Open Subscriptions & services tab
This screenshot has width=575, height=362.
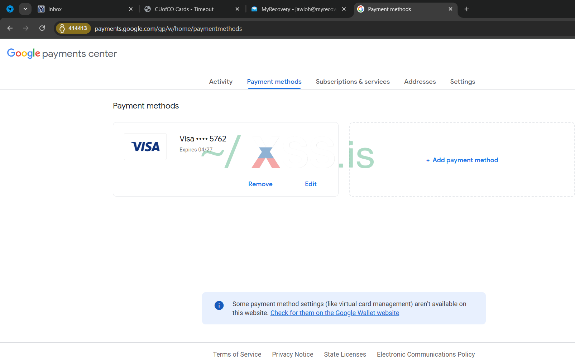pyautogui.click(x=353, y=82)
